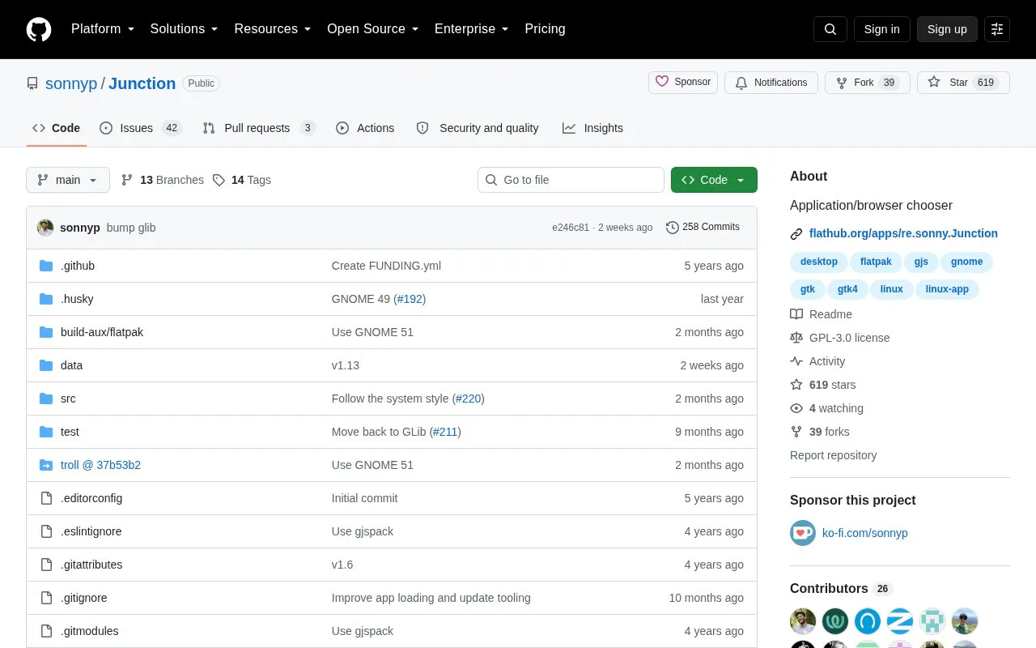
Task: Switch to the Issues tab
Action: coord(141,128)
